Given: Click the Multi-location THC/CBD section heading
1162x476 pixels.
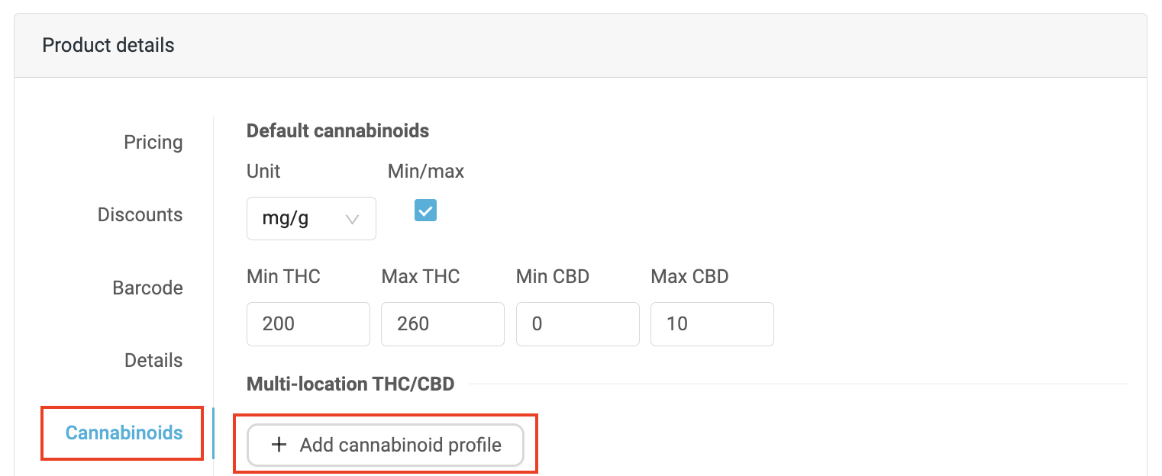Looking at the screenshot, I should click(x=350, y=384).
